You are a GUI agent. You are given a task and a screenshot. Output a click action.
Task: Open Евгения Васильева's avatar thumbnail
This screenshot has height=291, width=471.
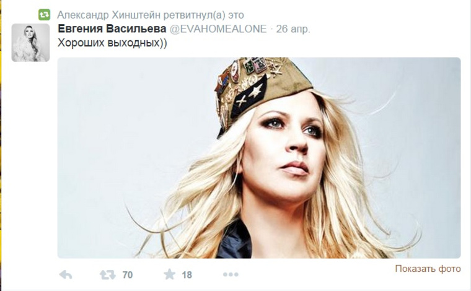pyautogui.click(x=30, y=43)
